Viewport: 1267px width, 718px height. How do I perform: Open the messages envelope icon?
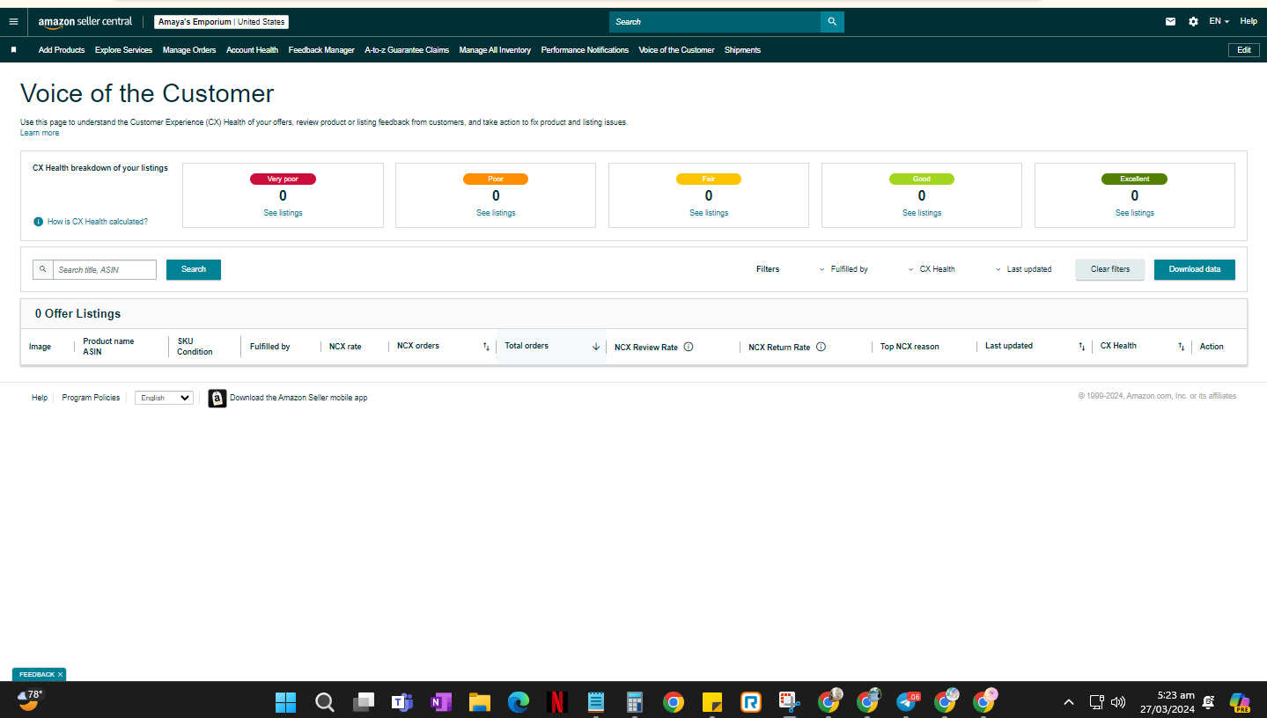[x=1170, y=21]
